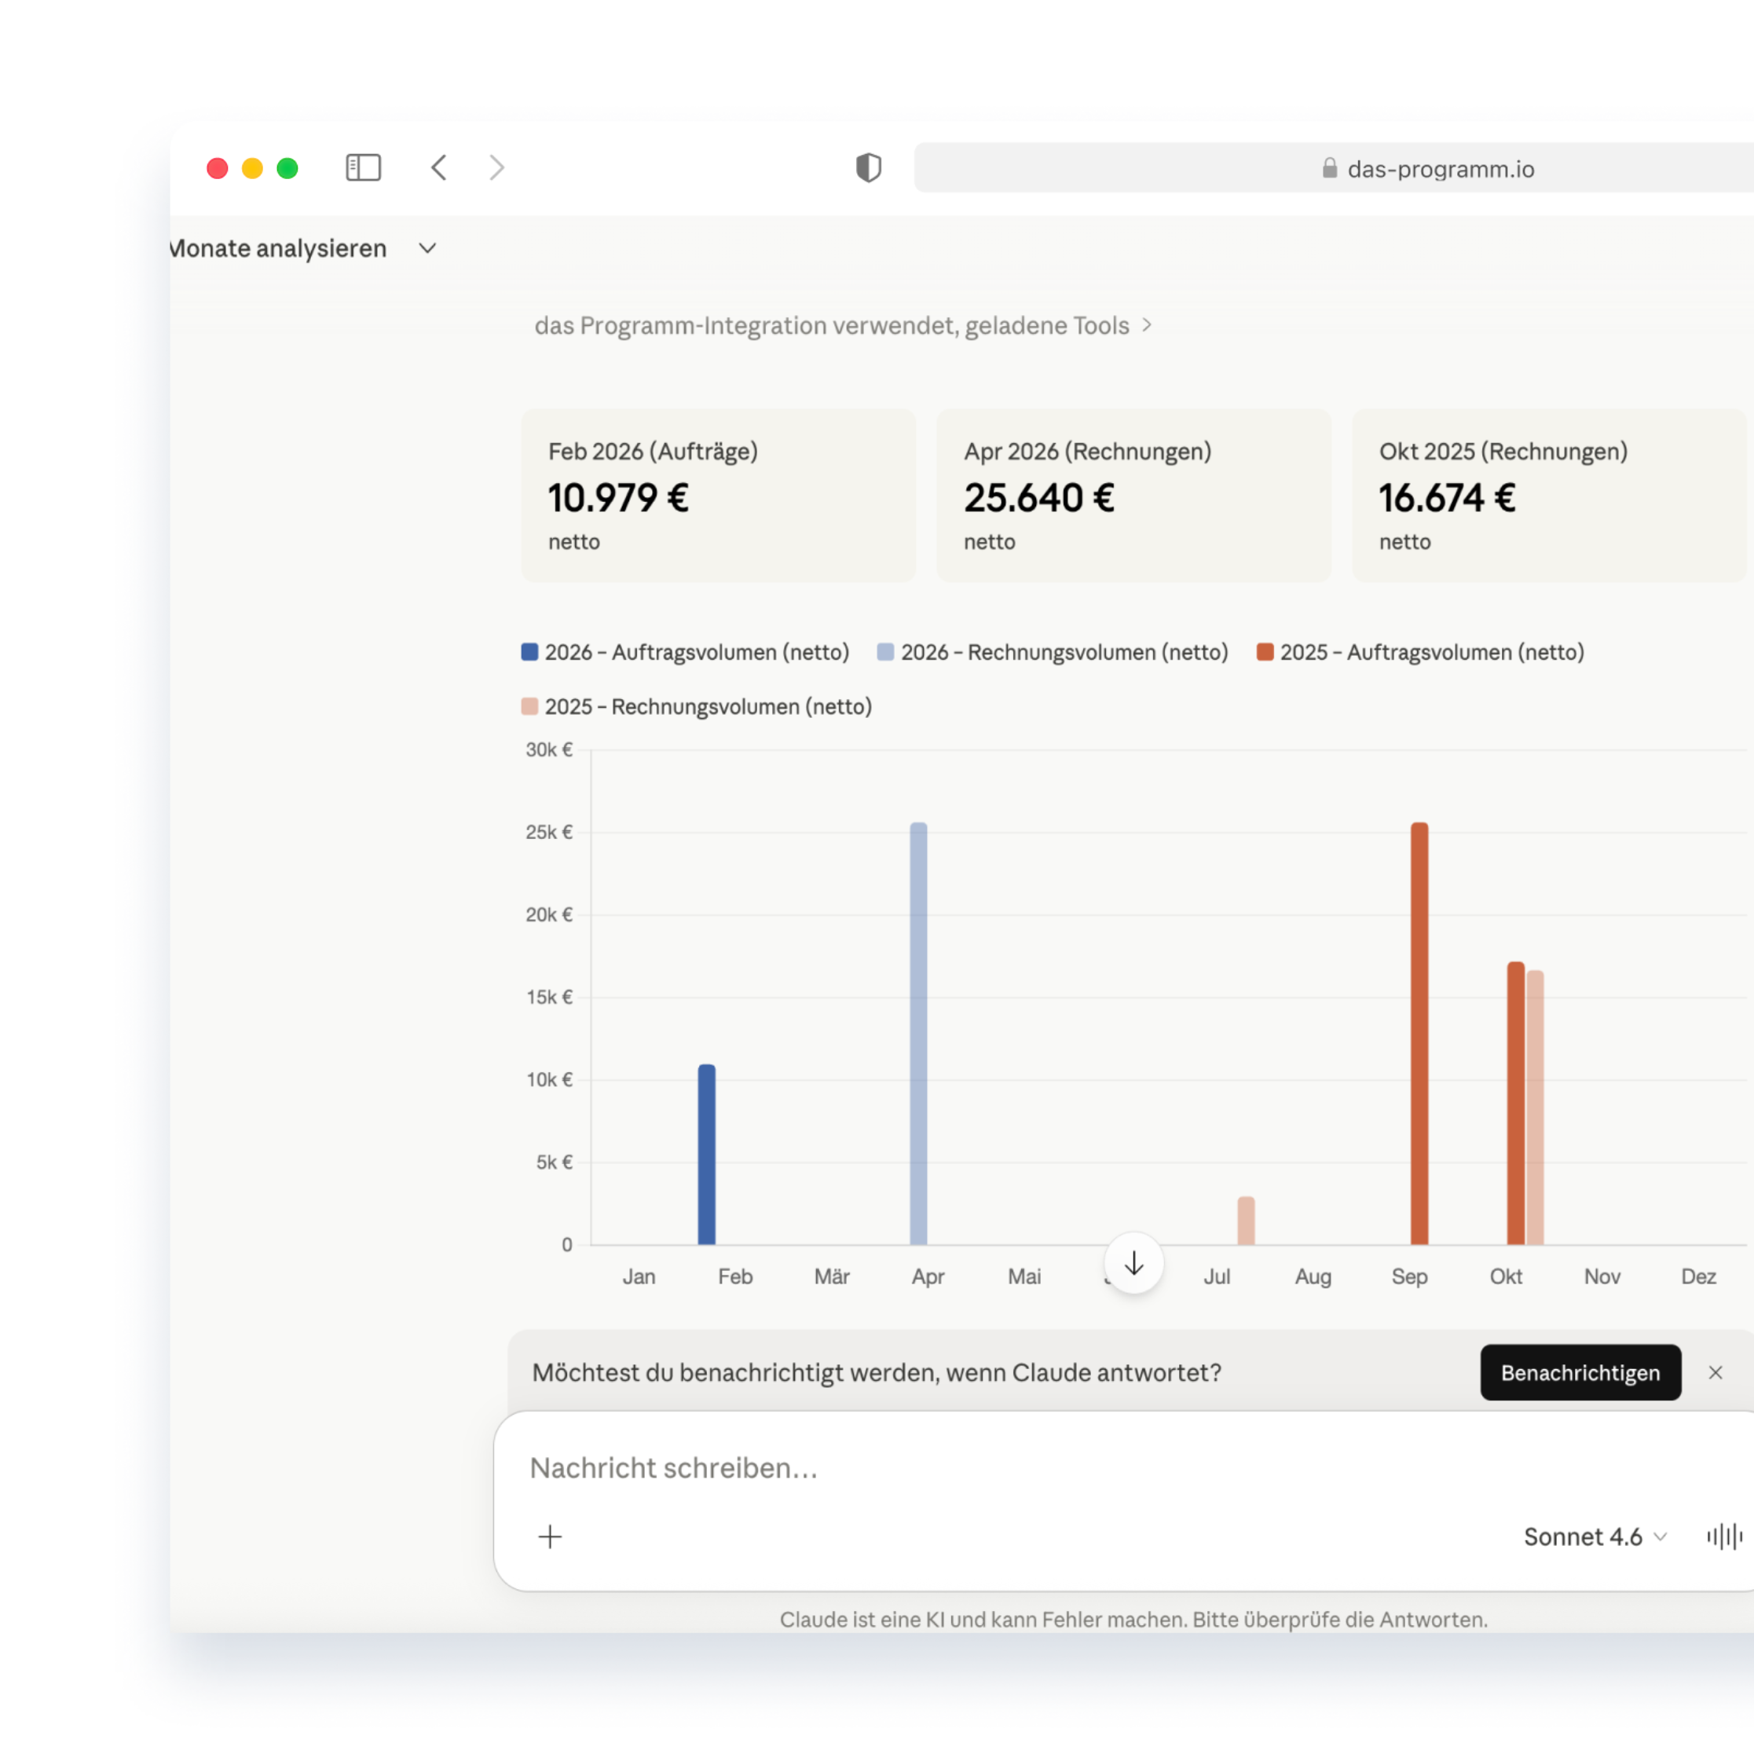Click the light blue swatch for 2026 Rechnungsvolumen
The image size is (1754, 1754).
point(886,653)
